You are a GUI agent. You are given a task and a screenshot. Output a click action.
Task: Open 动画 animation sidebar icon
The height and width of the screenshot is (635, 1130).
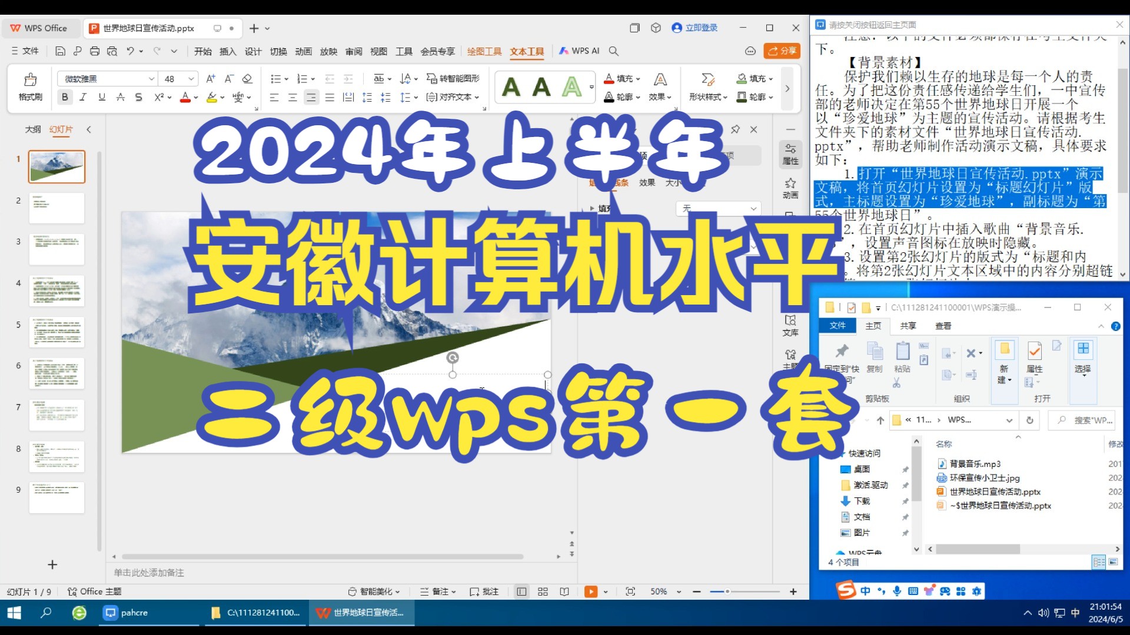(x=790, y=188)
